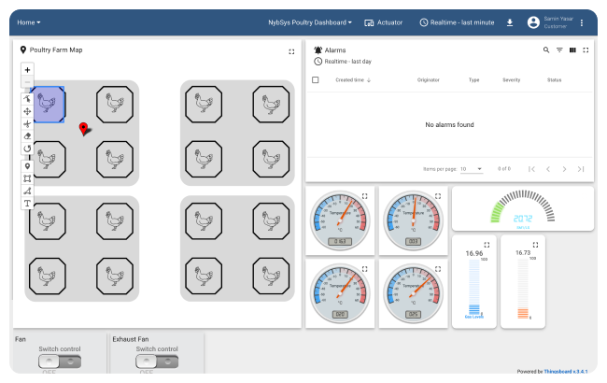Select the Cut Layers scissors tool
The height and width of the screenshot is (383, 607).
pyautogui.click(x=27, y=124)
